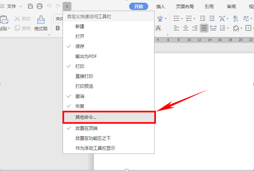Click the bulleted list icon
This screenshot has height=171, width=254.
[176, 19]
